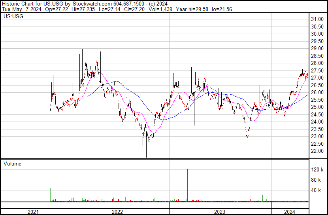This screenshot has height=215, width=328.
Task: Click the highest price spike near 29.50
Action: pos(197,41)
